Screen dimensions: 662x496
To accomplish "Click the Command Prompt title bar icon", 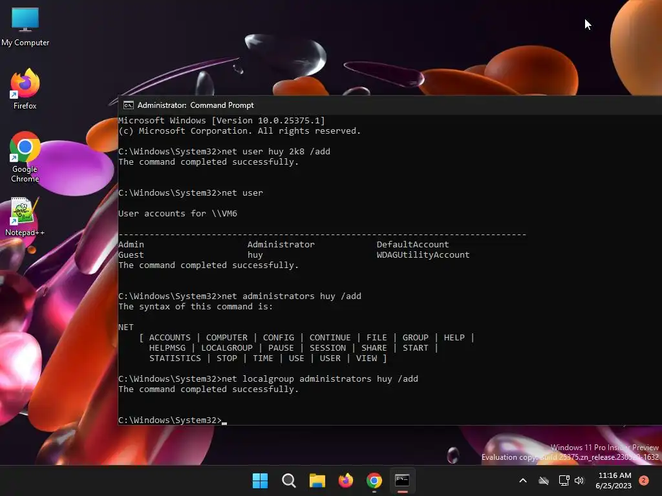I will click(129, 105).
